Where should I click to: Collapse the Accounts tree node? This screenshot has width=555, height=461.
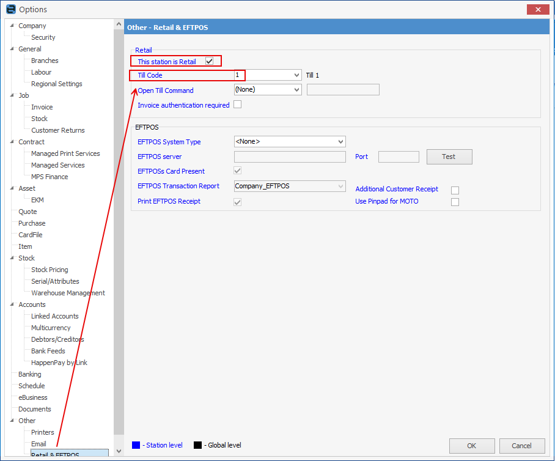coord(12,304)
